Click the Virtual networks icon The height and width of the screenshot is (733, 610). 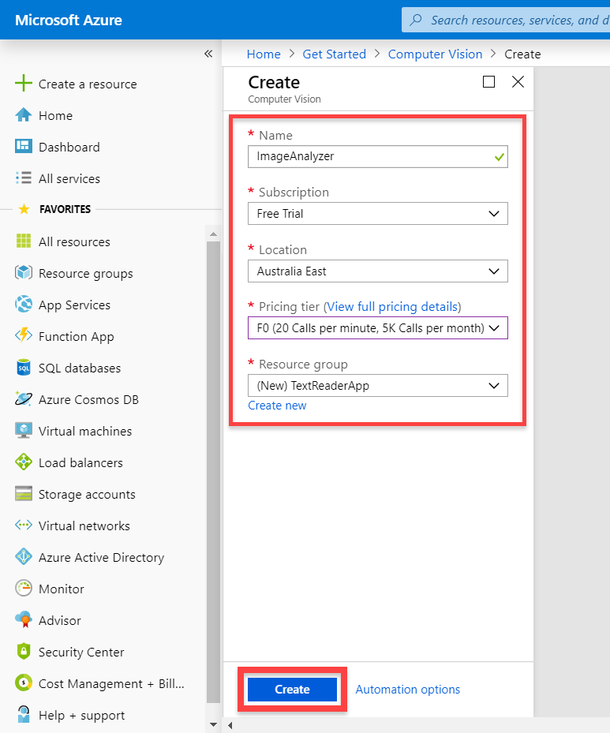tap(24, 525)
